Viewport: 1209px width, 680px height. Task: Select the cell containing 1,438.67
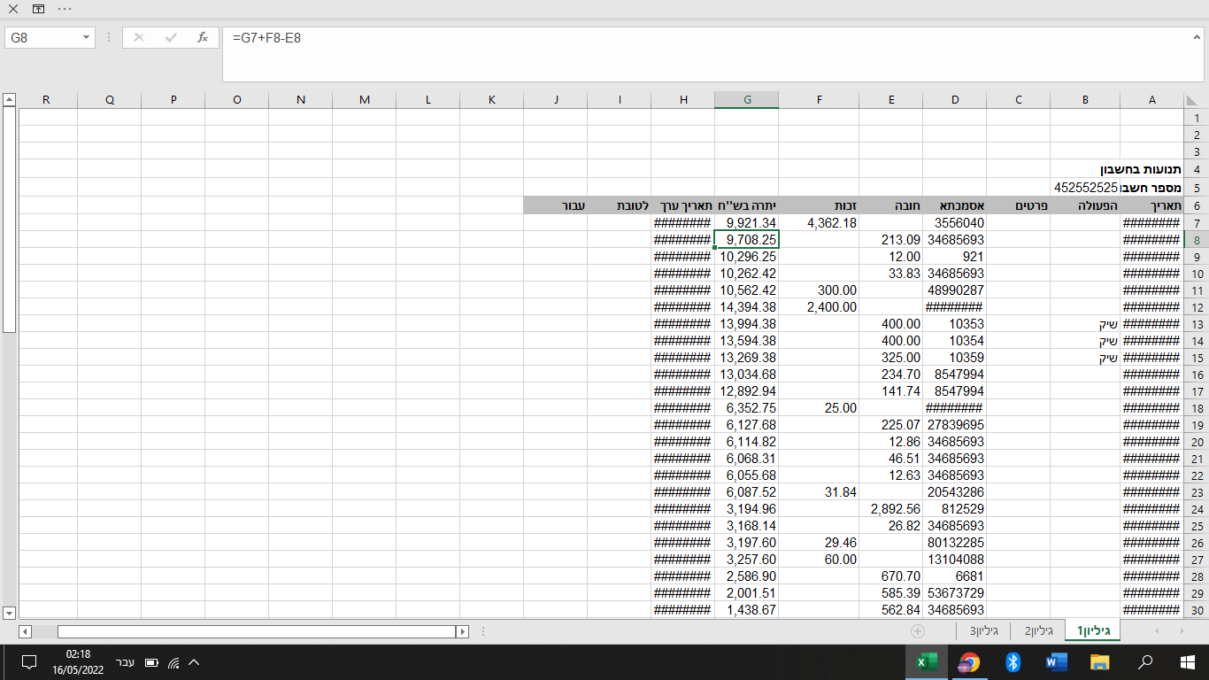[747, 610]
